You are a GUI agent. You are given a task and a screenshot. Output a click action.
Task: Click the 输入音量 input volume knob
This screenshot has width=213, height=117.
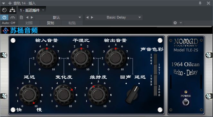(x=47, y=58)
